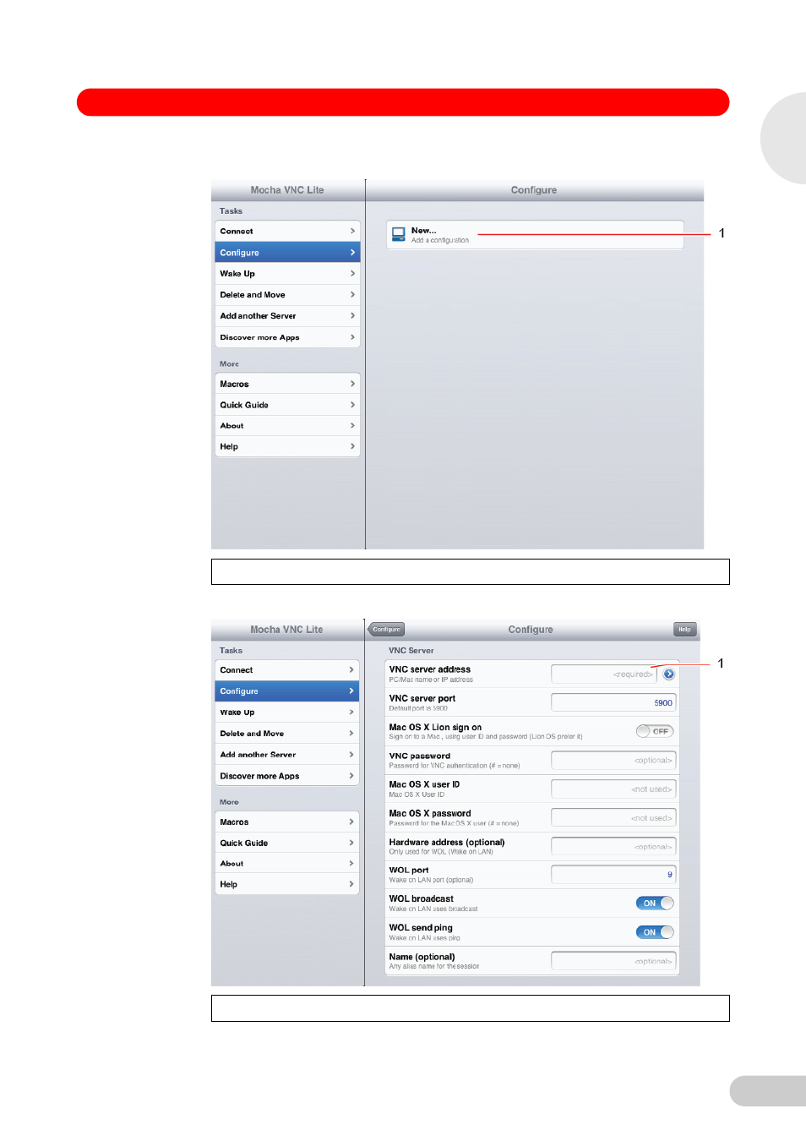Tap New... Add a configuration row
Image resolution: width=806 pixels, height=1141 pixels.
pyautogui.click(x=535, y=235)
